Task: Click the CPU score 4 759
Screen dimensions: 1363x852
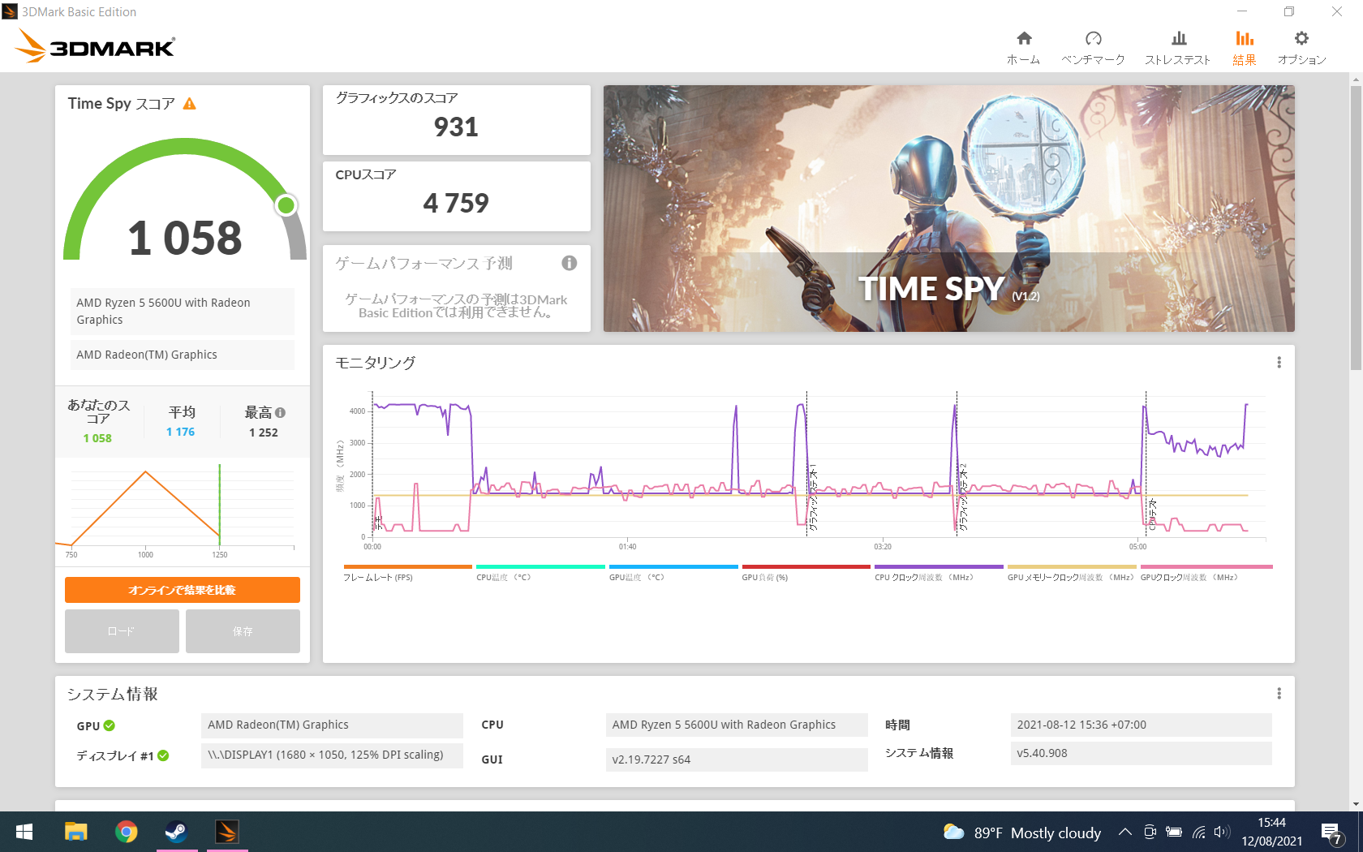Action: [456, 203]
